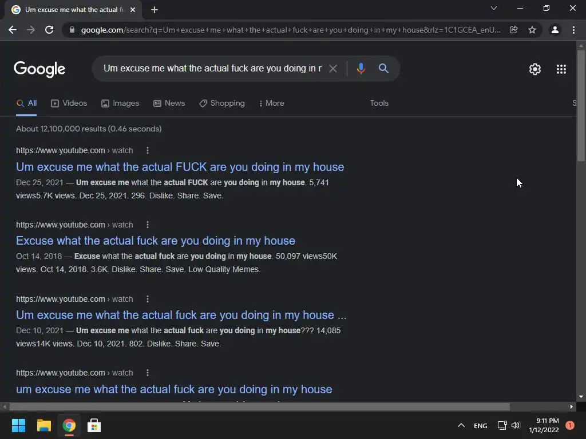Image resolution: width=586 pixels, height=439 pixels.
Task: Click inside the Google search box text
Action: (212, 69)
